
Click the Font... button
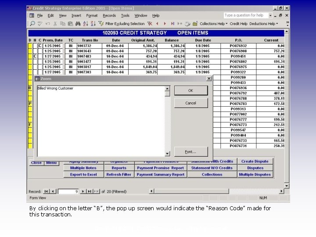pos(191,152)
